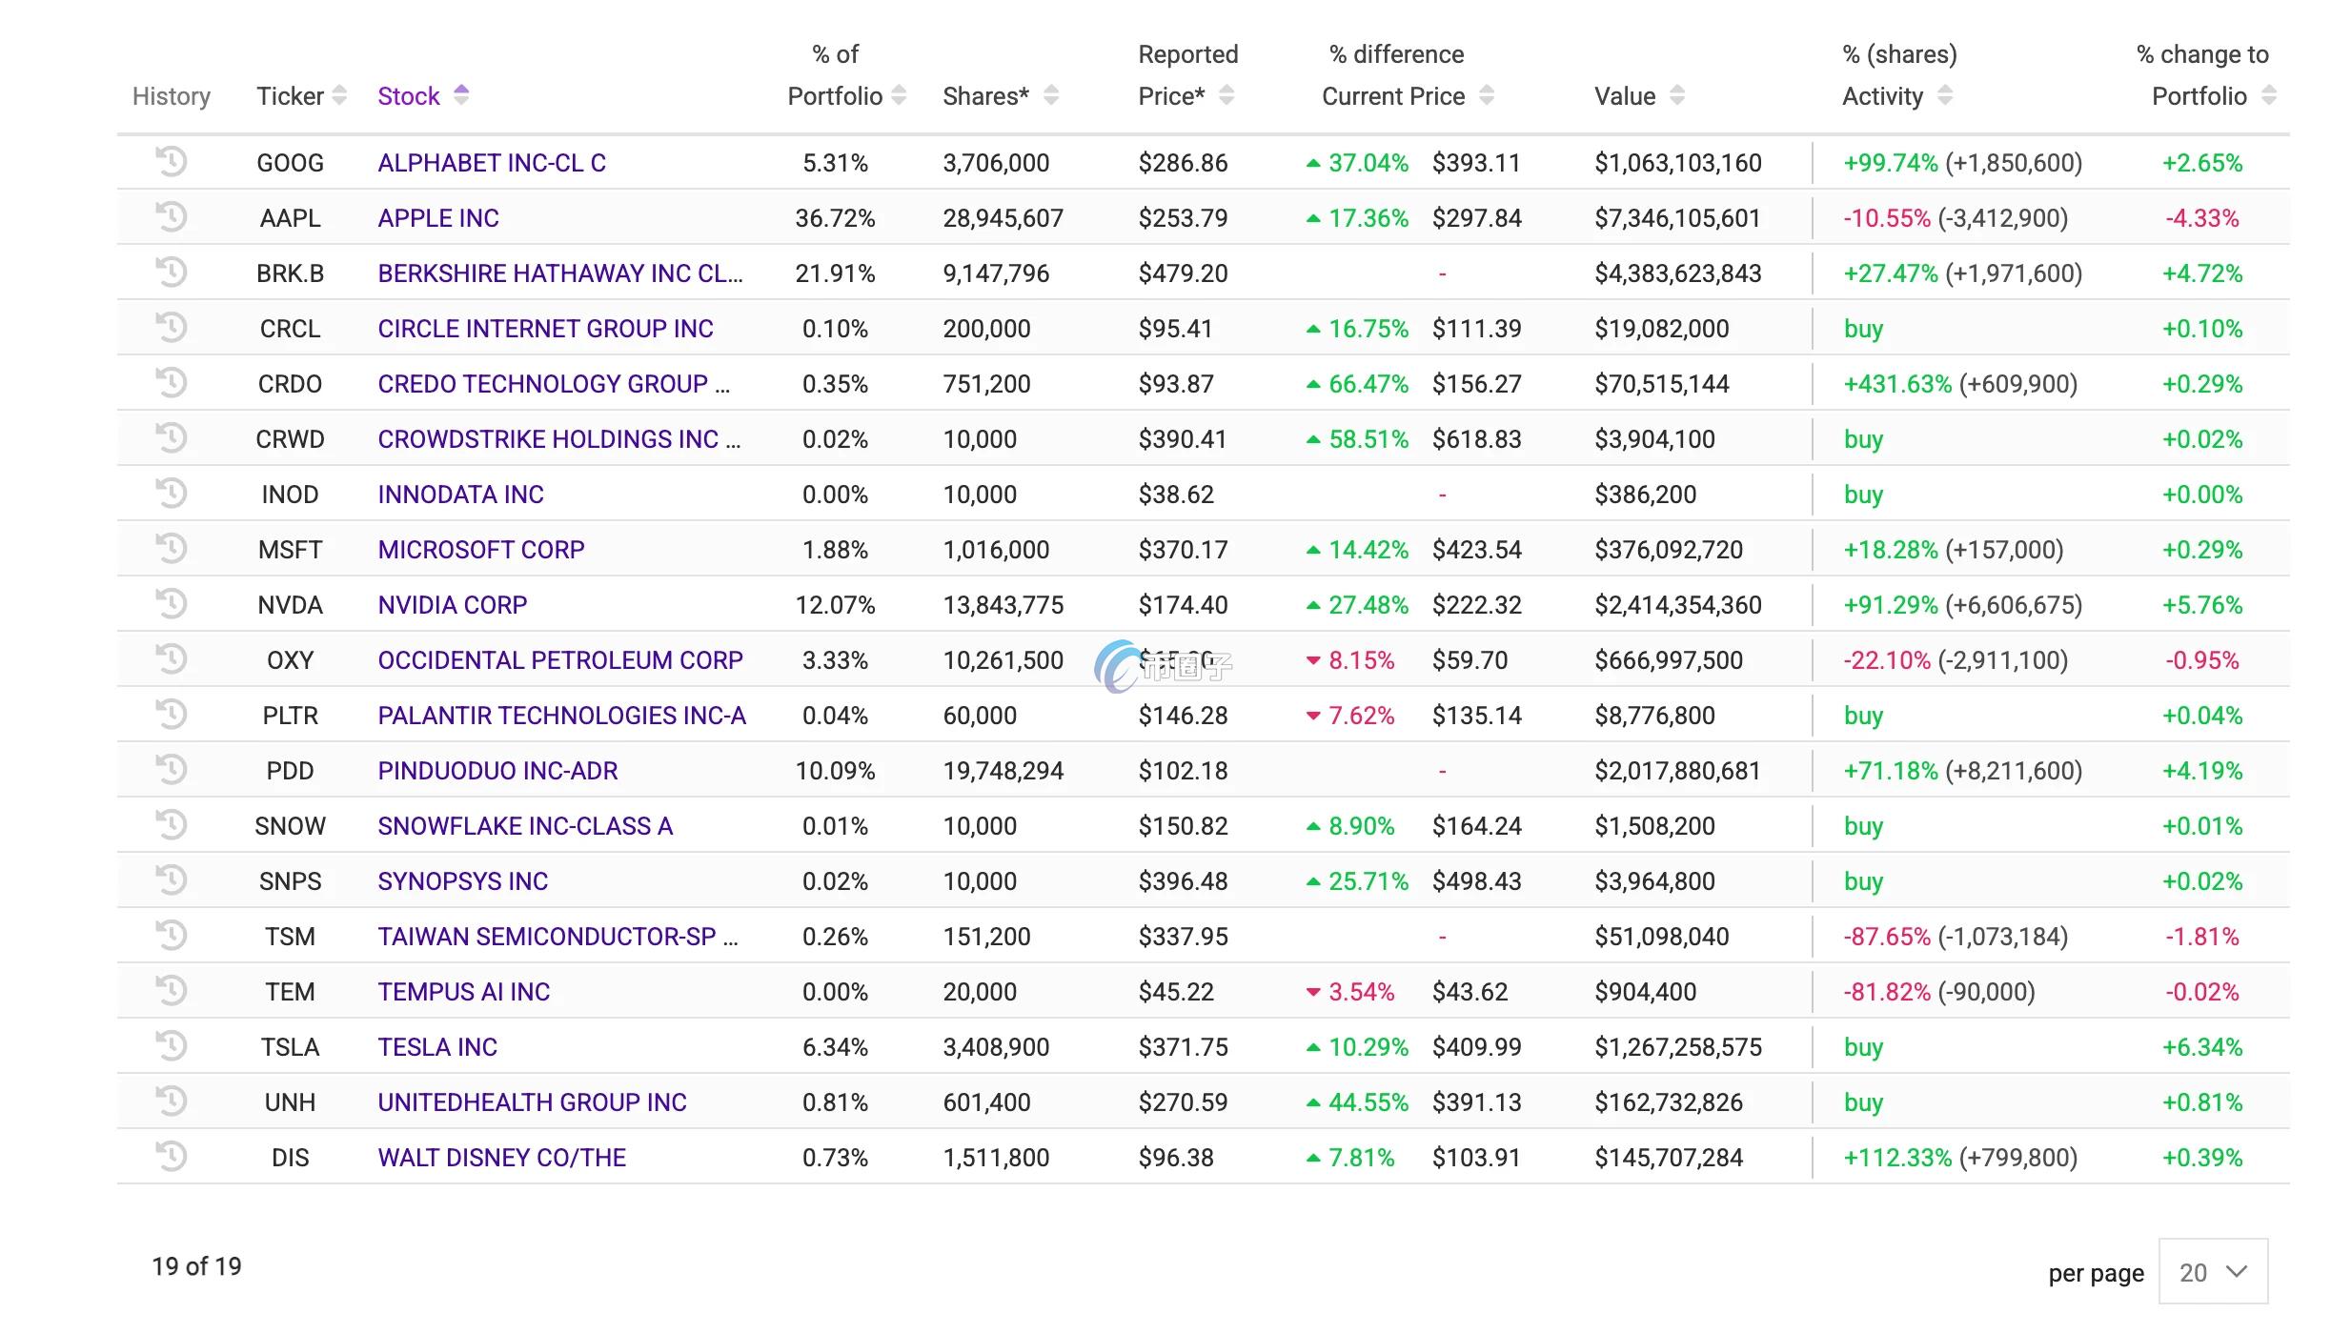Select NVDA share count 13,843,775
This screenshot has width=2331, height=1334.
(x=1003, y=605)
